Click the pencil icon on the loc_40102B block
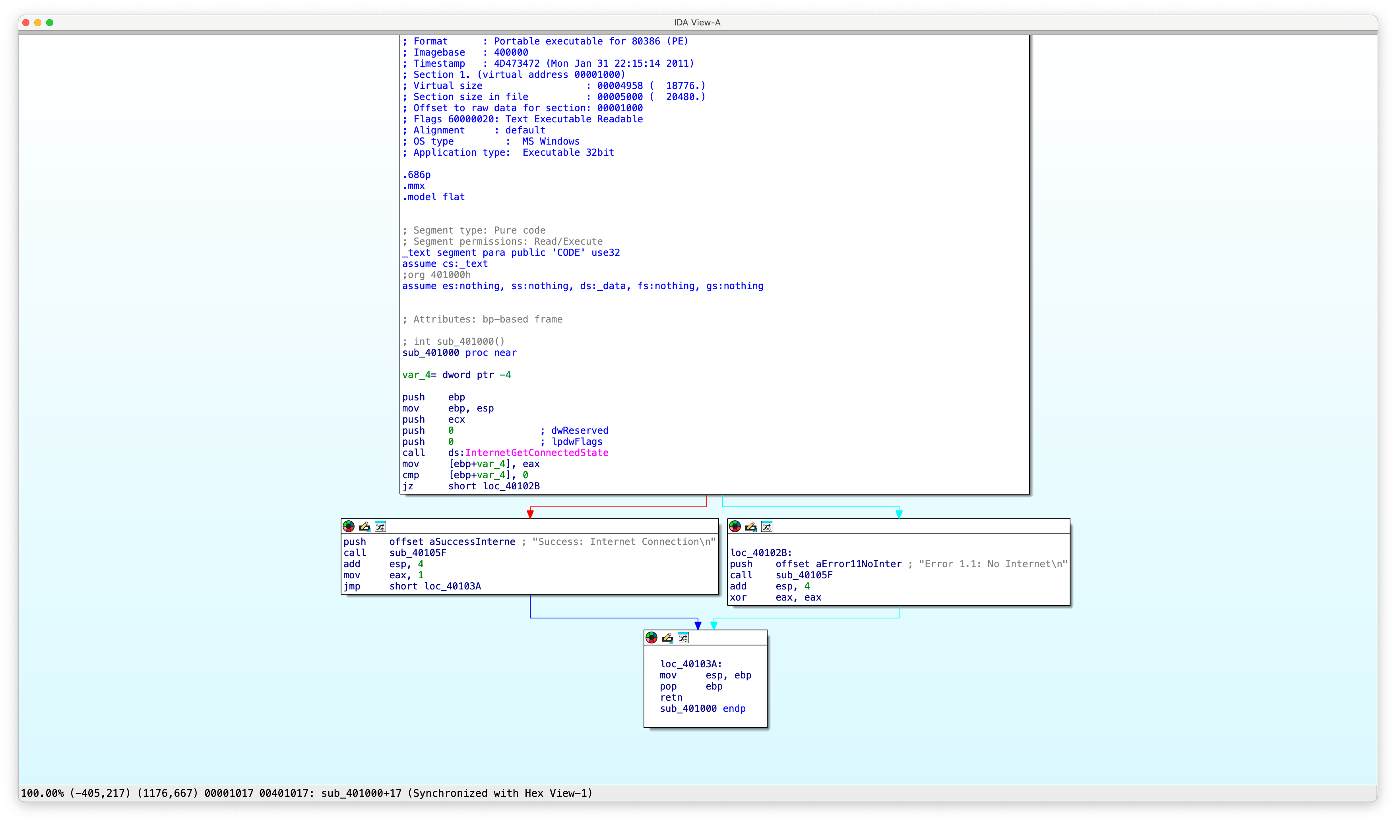 (751, 526)
